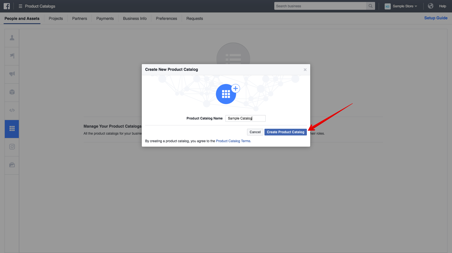452x253 pixels.
Task: Open the Setup Guide link
Action: [436, 18]
